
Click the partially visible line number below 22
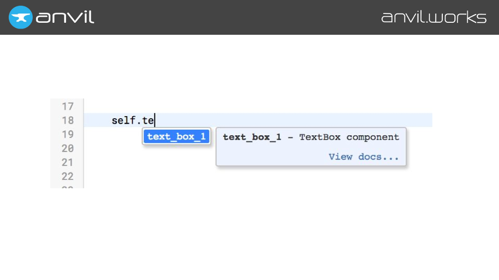68,186
